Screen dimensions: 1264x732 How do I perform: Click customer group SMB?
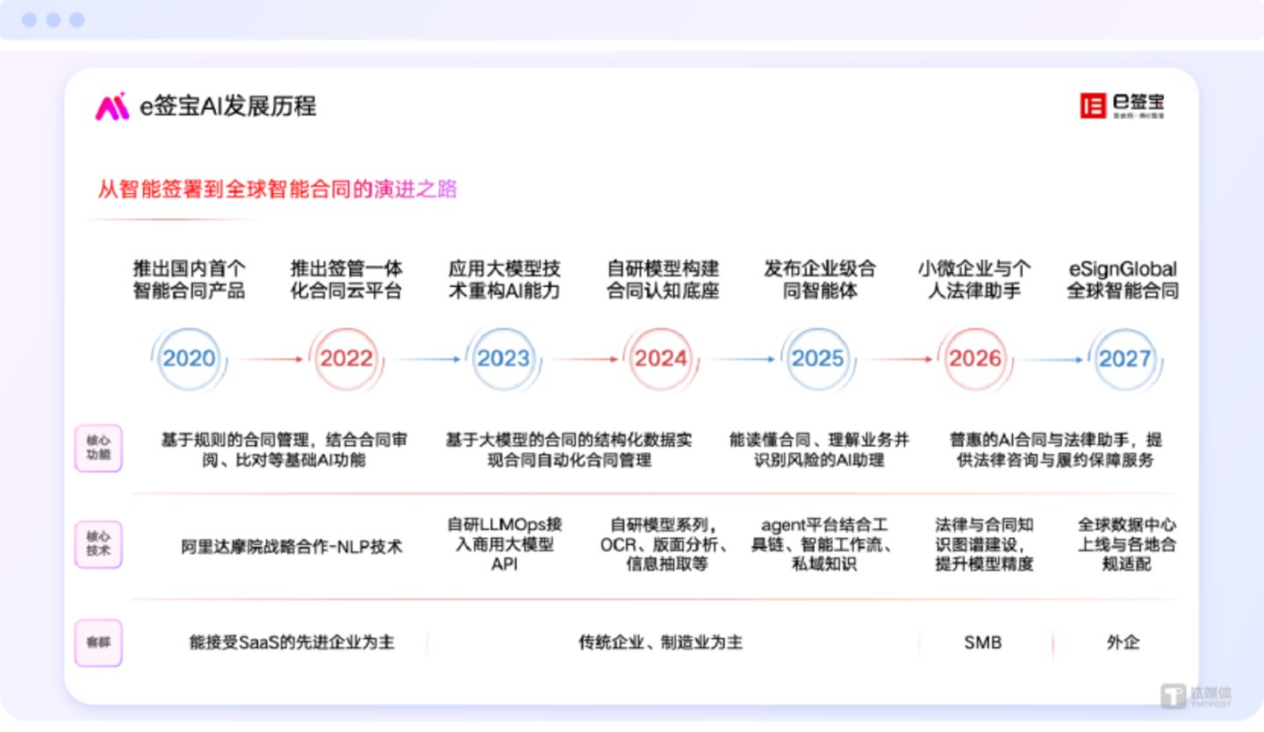pos(982,642)
